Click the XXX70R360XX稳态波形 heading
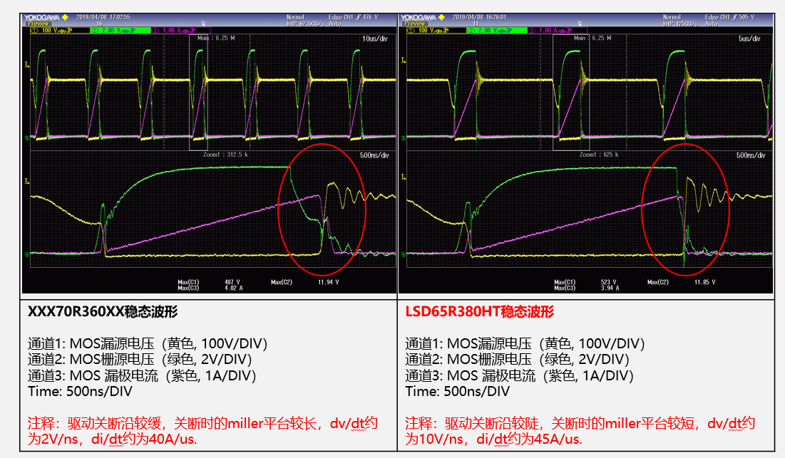Screen dimensions: 785x458 pos(103,312)
